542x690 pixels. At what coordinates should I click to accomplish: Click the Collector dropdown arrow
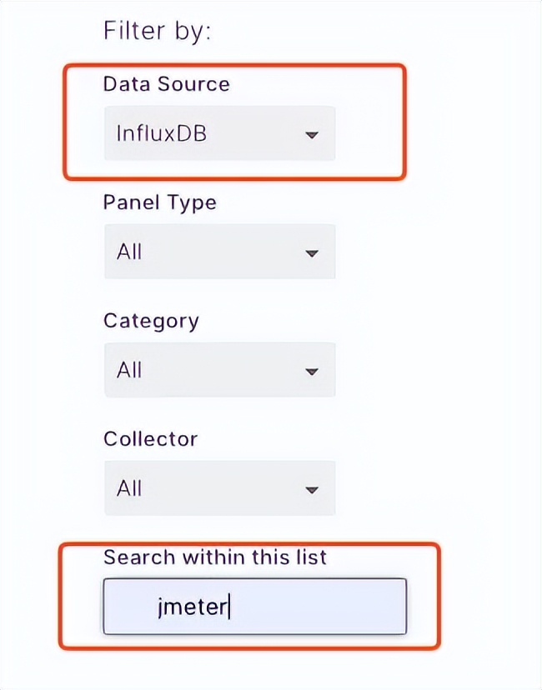[312, 489]
